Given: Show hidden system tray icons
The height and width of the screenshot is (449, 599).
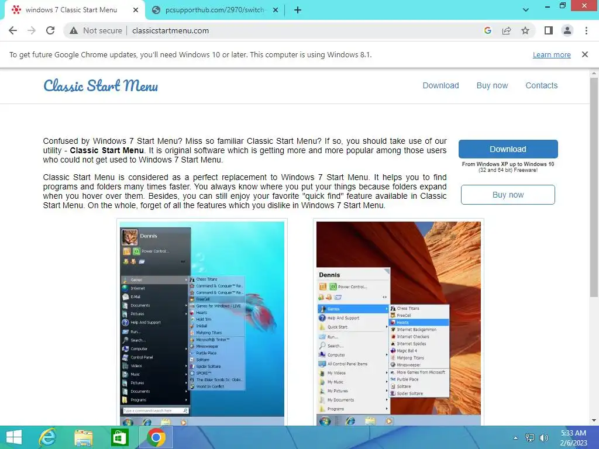Looking at the screenshot, I should coord(515,437).
